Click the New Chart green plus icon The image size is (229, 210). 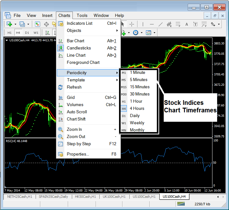(x=9, y=24)
